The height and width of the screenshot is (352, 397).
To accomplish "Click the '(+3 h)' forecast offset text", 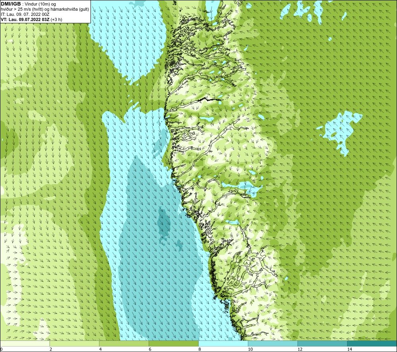I will [x=56, y=19].
